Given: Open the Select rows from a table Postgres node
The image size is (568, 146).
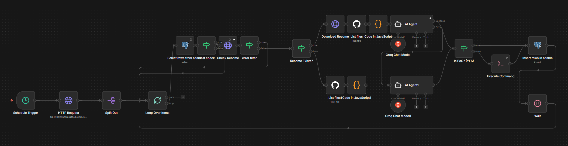Looking at the screenshot, I should click(185, 45).
